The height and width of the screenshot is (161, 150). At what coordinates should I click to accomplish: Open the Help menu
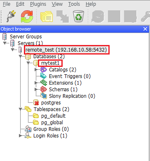(x=91, y=4)
